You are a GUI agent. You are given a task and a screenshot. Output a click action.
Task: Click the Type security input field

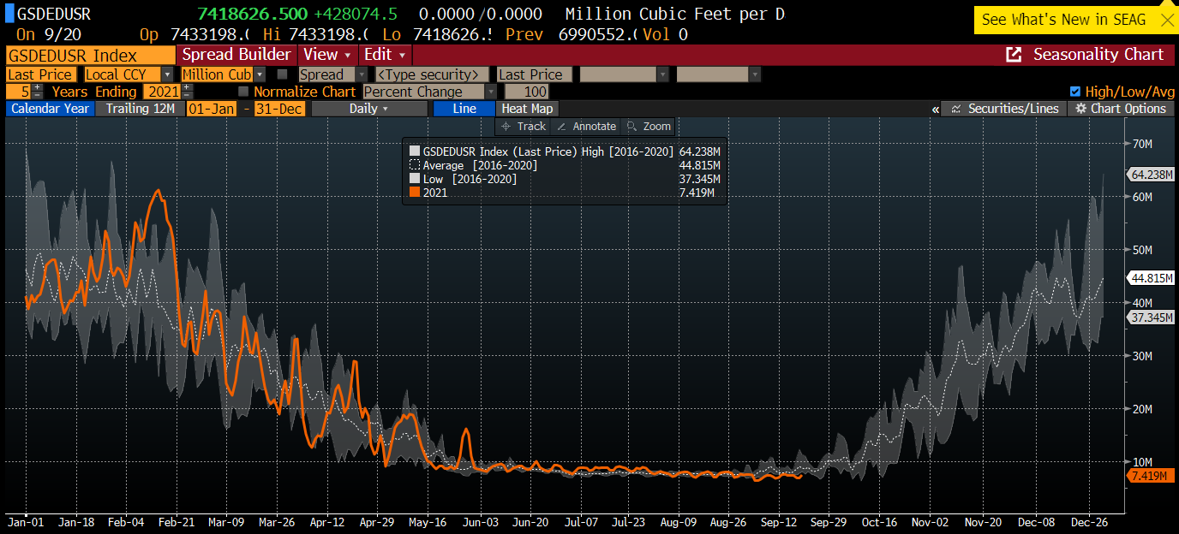(x=432, y=74)
